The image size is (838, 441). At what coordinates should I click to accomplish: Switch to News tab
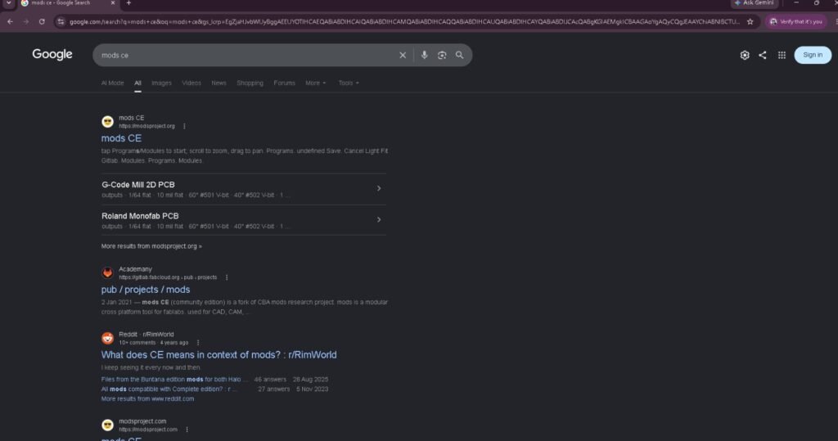219,83
